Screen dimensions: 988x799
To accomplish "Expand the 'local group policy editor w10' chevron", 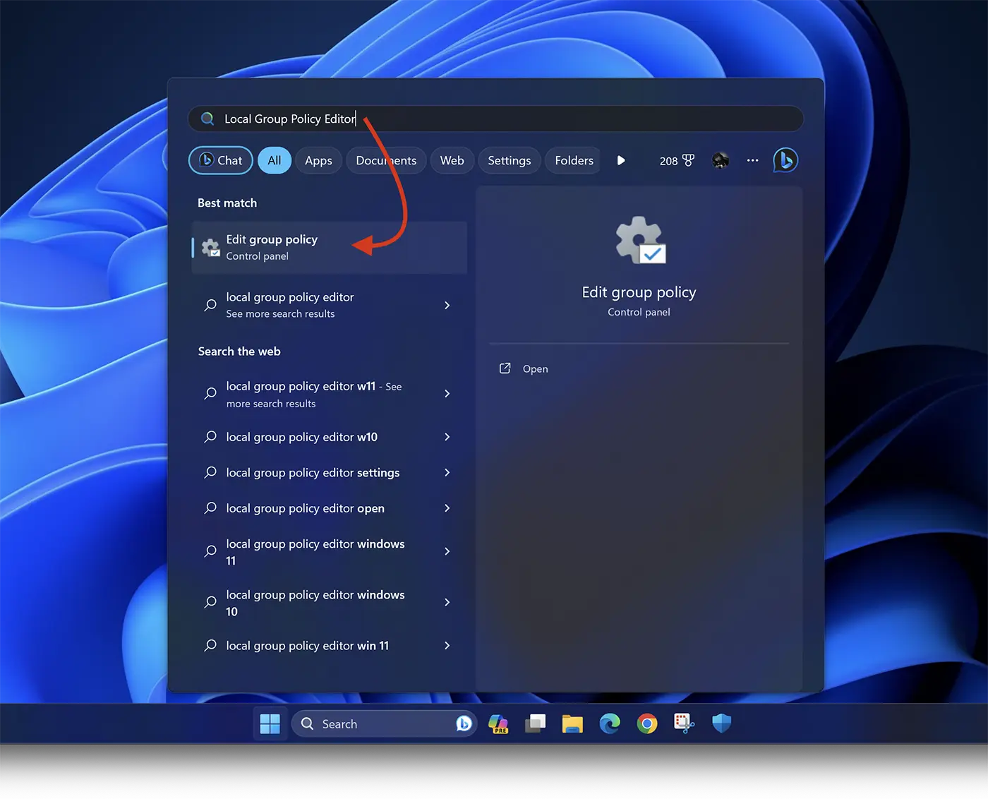I will (x=447, y=437).
